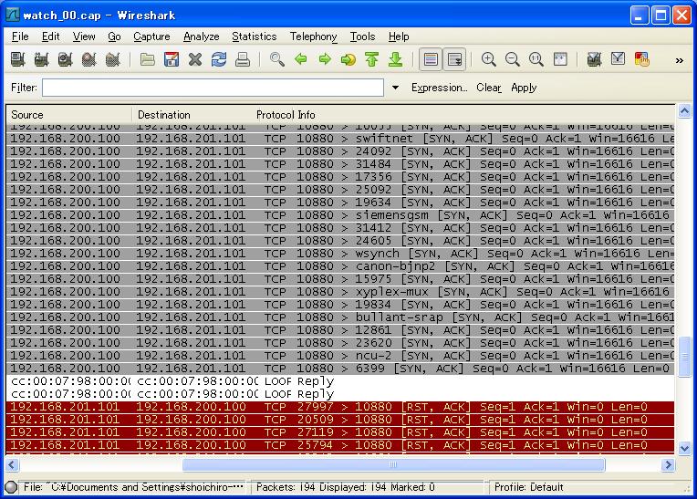Screen dimensions: 697x499
Task: Click the horizontal scrollbar thumb
Action: pyautogui.click(x=393, y=464)
